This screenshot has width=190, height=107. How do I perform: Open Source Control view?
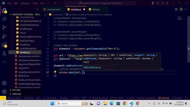click(x=4, y=28)
